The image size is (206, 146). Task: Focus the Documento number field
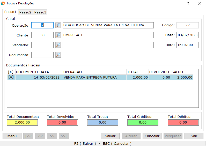42,55
